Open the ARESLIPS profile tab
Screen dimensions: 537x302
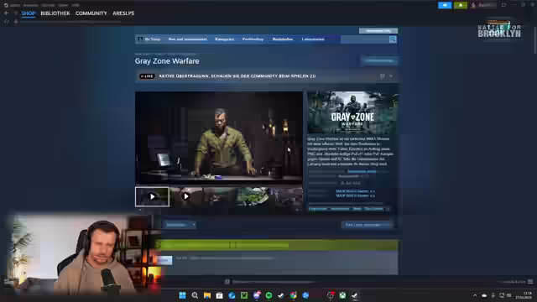point(123,13)
